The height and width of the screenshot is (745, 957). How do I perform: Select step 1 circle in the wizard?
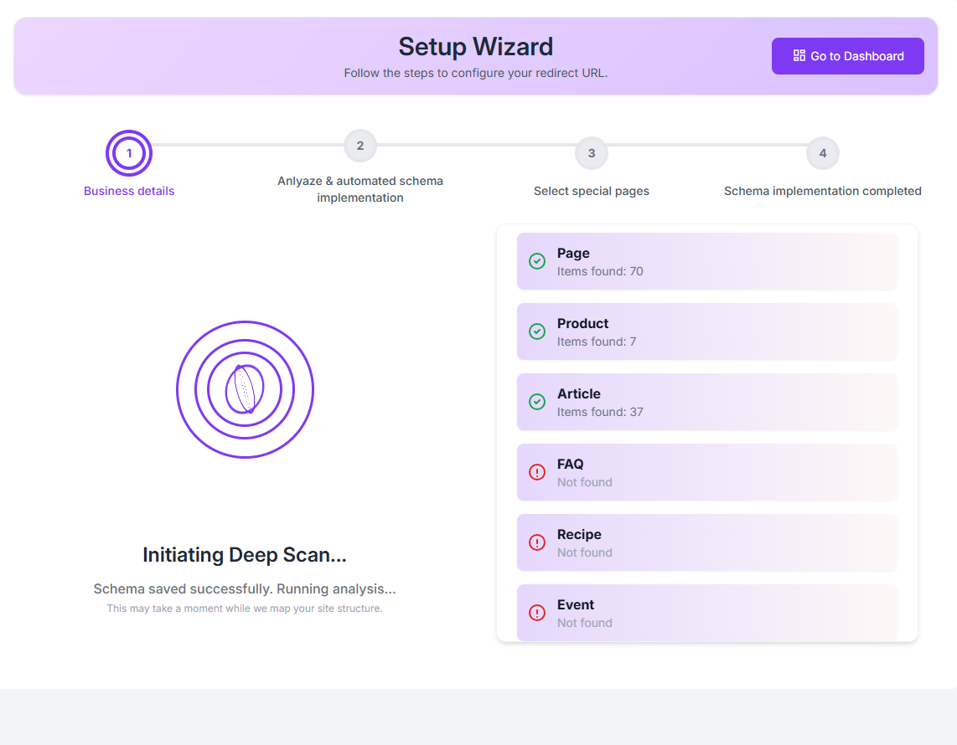(x=129, y=153)
